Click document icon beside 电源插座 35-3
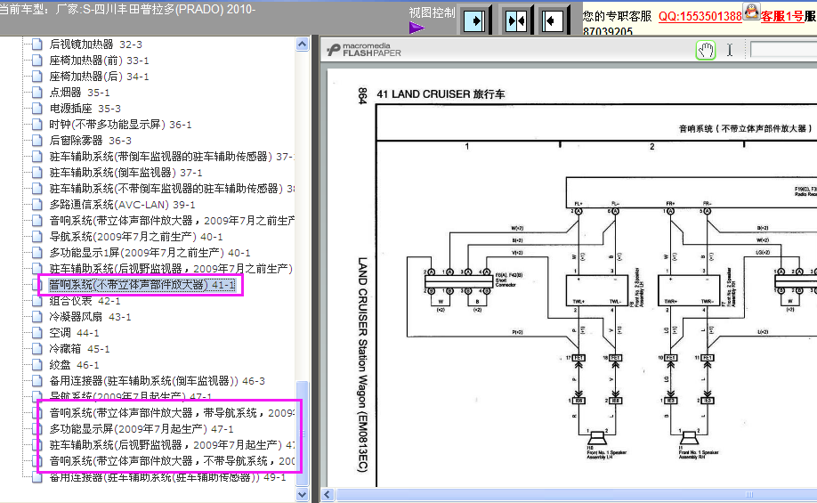 pyautogui.click(x=37, y=109)
